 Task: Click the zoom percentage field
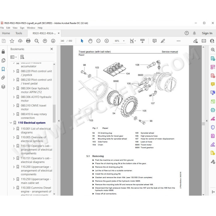117,41
